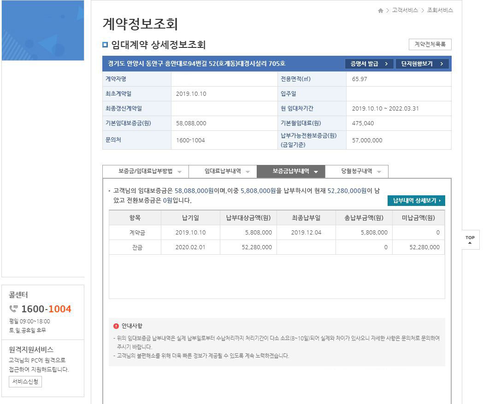Click 기본월임대료 value 475,040
Viewport: 483px width, 404px height.
click(x=363, y=123)
